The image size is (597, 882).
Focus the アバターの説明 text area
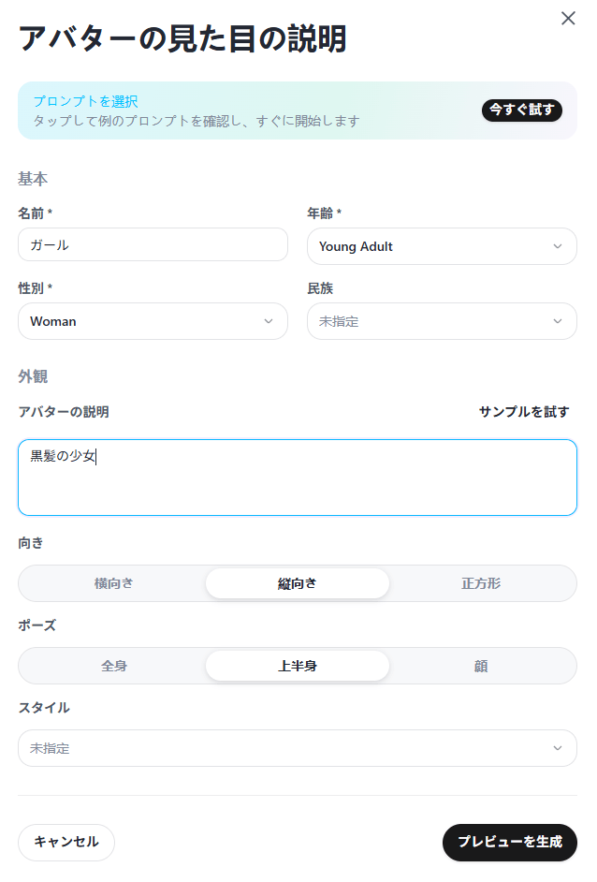[298, 478]
